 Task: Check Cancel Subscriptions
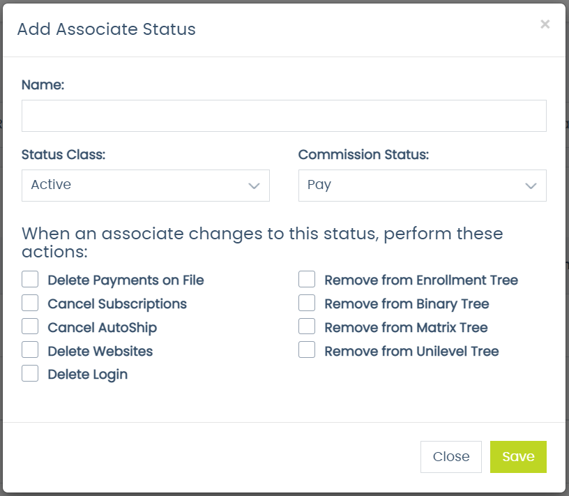point(30,303)
